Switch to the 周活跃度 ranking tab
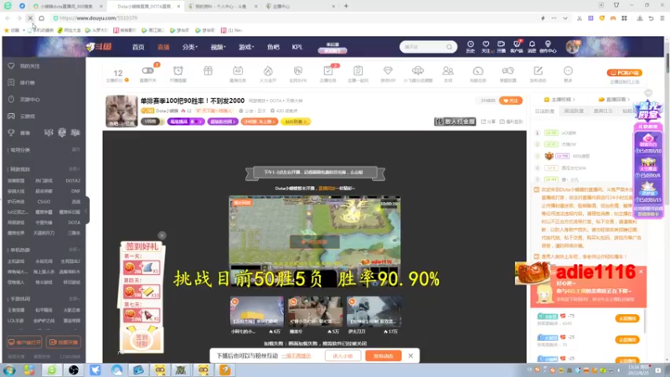670x377 pixels. coord(574,111)
